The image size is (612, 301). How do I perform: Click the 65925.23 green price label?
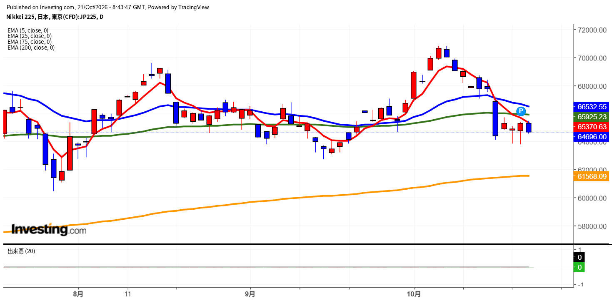point(592,117)
